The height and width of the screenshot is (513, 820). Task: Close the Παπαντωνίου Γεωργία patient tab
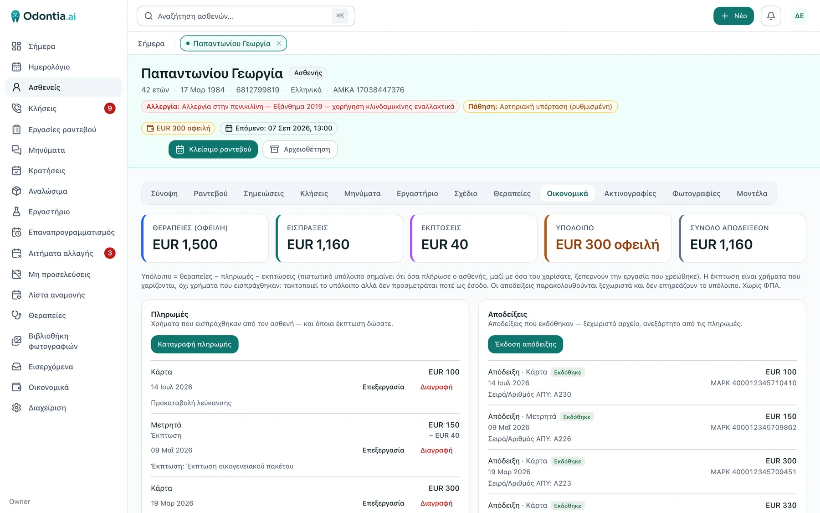(279, 43)
